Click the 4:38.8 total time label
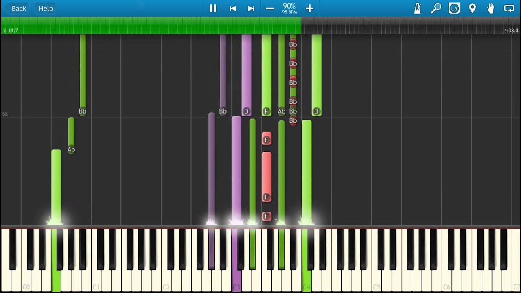Screen dimensions: 521x293 click(x=511, y=31)
